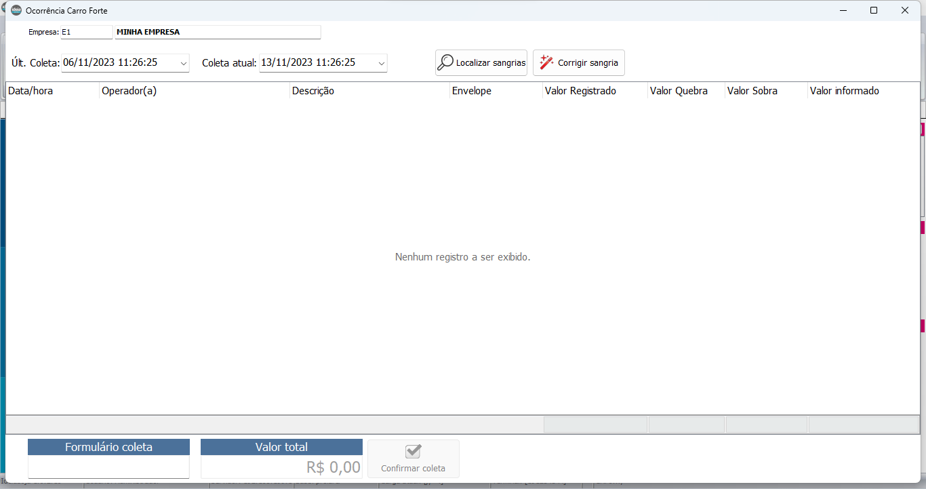The width and height of the screenshot is (926, 489).
Task: Click the magic wand Corrigir sangria icon
Action: (546, 62)
